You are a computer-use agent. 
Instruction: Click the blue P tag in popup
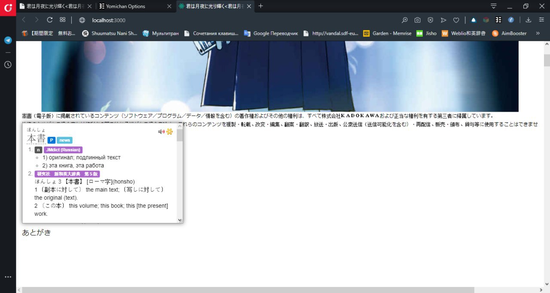(x=51, y=140)
